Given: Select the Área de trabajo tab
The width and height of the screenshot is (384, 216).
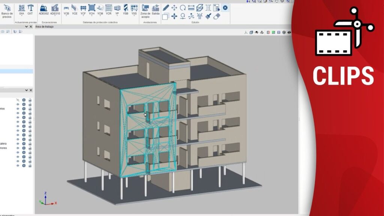Looking at the screenshot, I should [44, 27].
